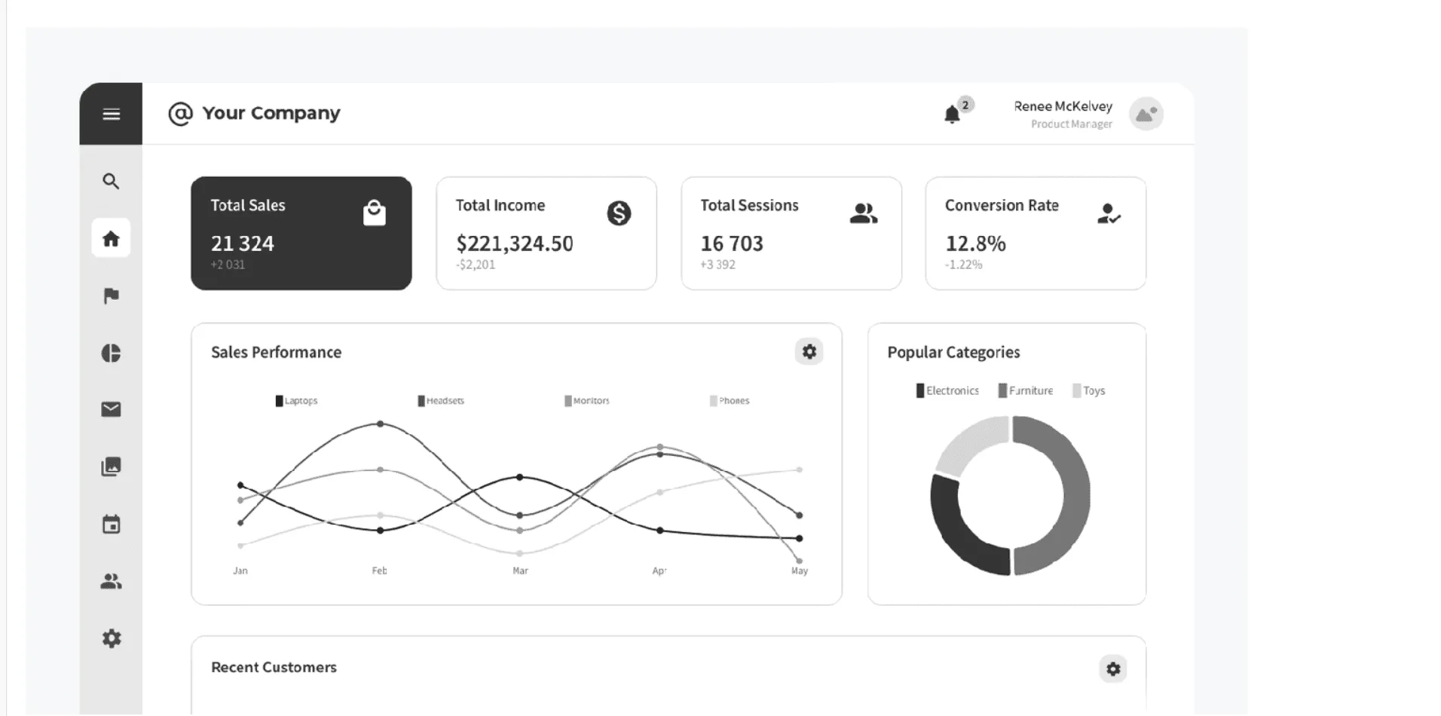Click the 16 703 sessions value

(x=732, y=243)
